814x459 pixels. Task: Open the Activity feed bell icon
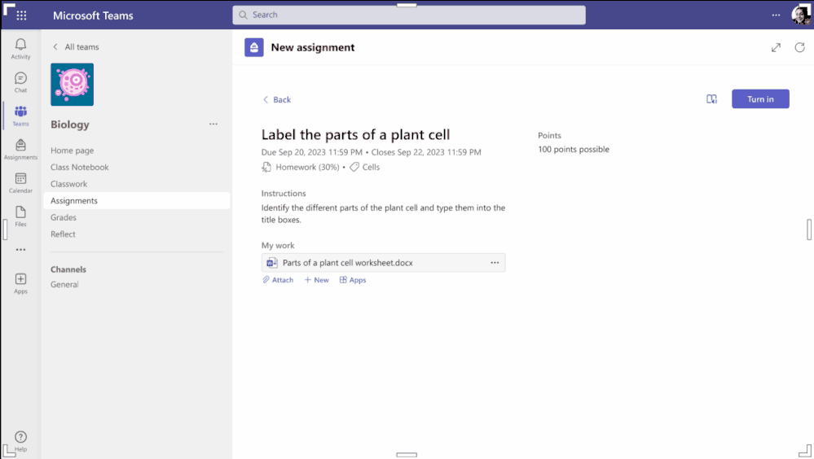point(20,45)
